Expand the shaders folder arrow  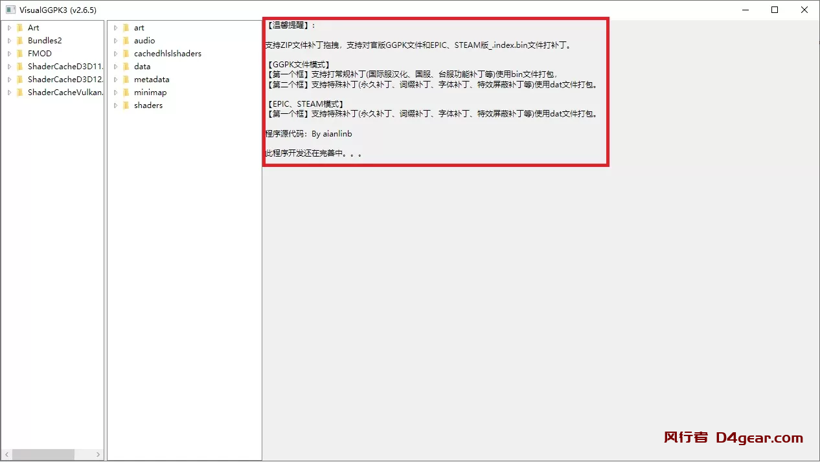(x=115, y=105)
